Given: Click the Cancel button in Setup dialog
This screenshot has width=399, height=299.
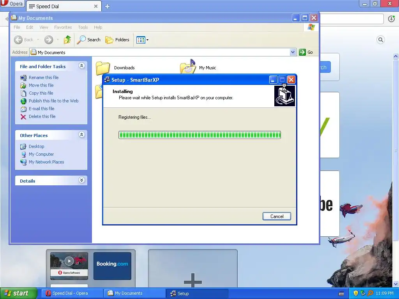Looking at the screenshot, I should [x=277, y=216].
